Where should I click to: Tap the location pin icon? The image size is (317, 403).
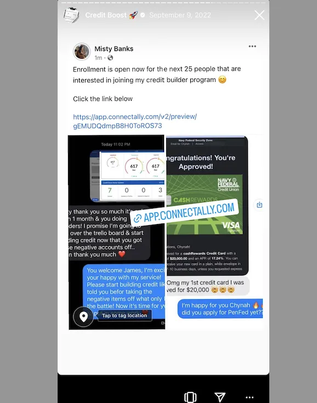(x=83, y=317)
